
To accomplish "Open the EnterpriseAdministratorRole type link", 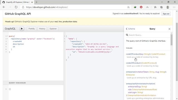I will pyautogui.click(x=144, y=89).
